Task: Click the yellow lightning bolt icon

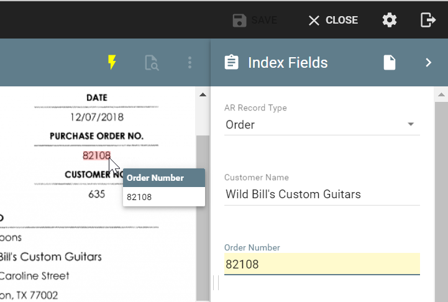Action: pyautogui.click(x=112, y=62)
